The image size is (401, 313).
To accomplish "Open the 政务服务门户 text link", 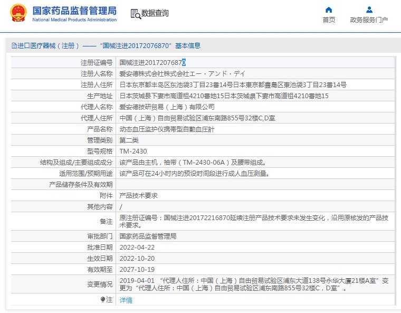I will pyautogui.click(x=369, y=20).
